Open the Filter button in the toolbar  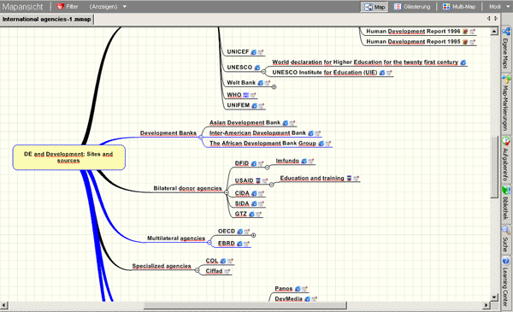click(67, 7)
